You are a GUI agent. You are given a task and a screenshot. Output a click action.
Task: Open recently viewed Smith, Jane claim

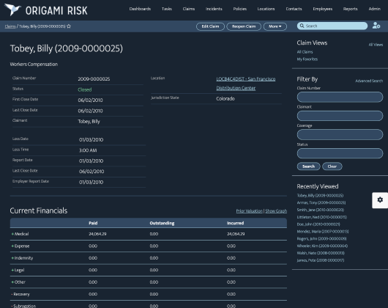click(x=320, y=210)
